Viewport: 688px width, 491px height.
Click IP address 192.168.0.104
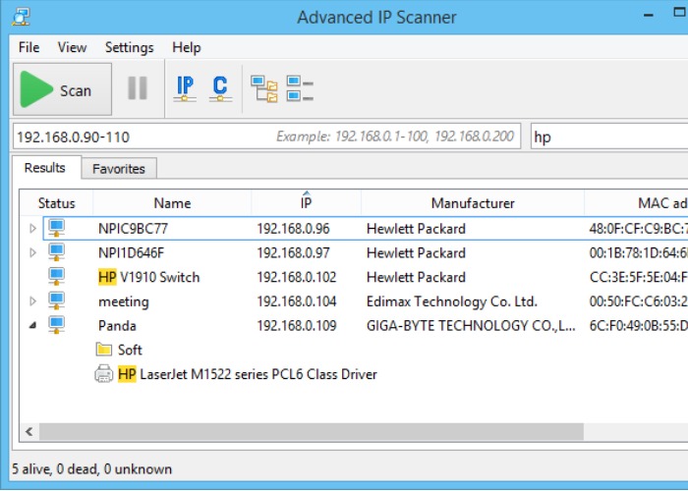click(297, 301)
